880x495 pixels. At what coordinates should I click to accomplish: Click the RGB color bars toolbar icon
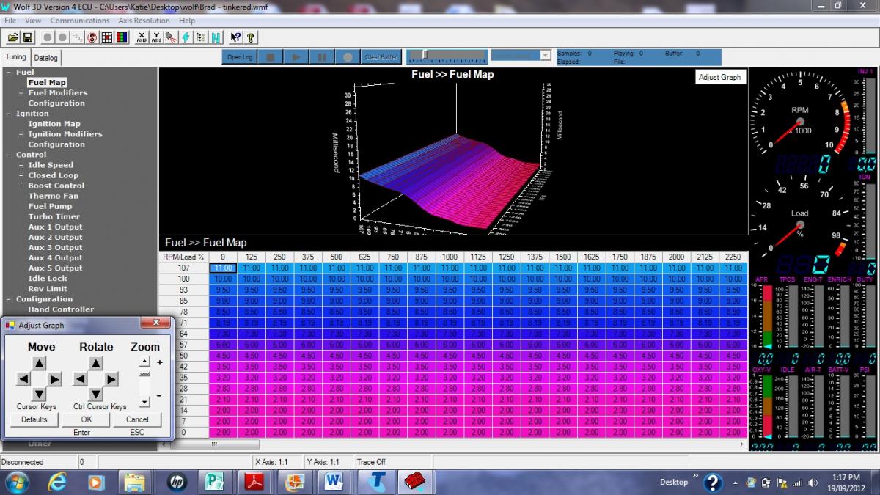[122, 37]
